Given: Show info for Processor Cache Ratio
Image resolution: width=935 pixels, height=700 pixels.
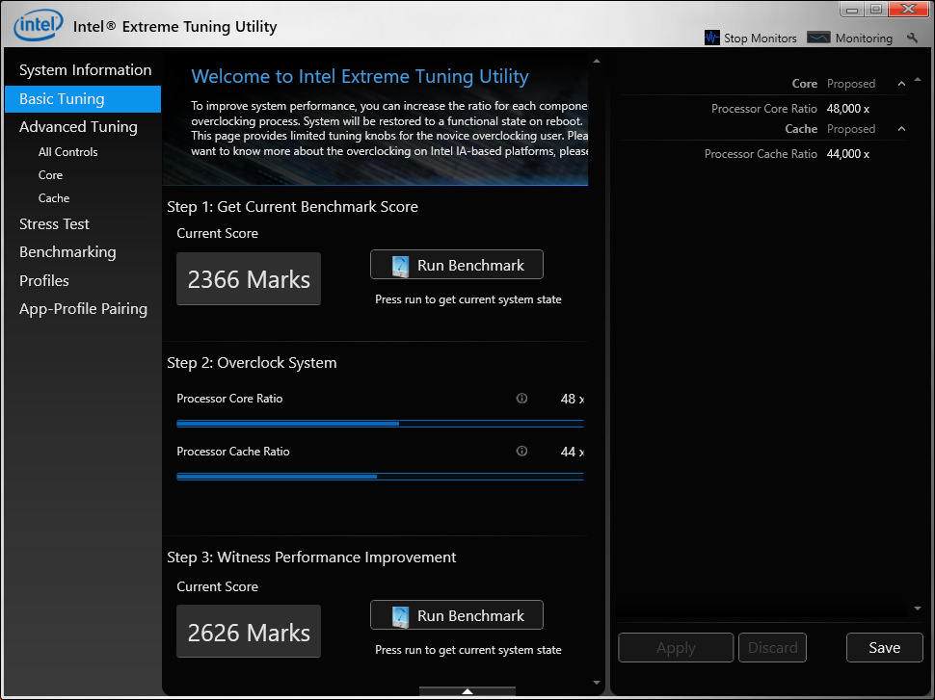Looking at the screenshot, I should (x=521, y=451).
